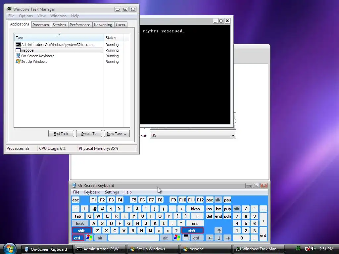Select the msoobe window icon in task list

18,50
